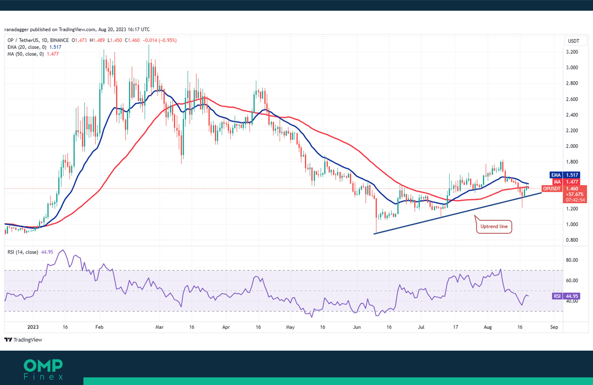The width and height of the screenshot is (593, 385).
Task: Click the red MA 1.477 price label
Action: pos(566,182)
